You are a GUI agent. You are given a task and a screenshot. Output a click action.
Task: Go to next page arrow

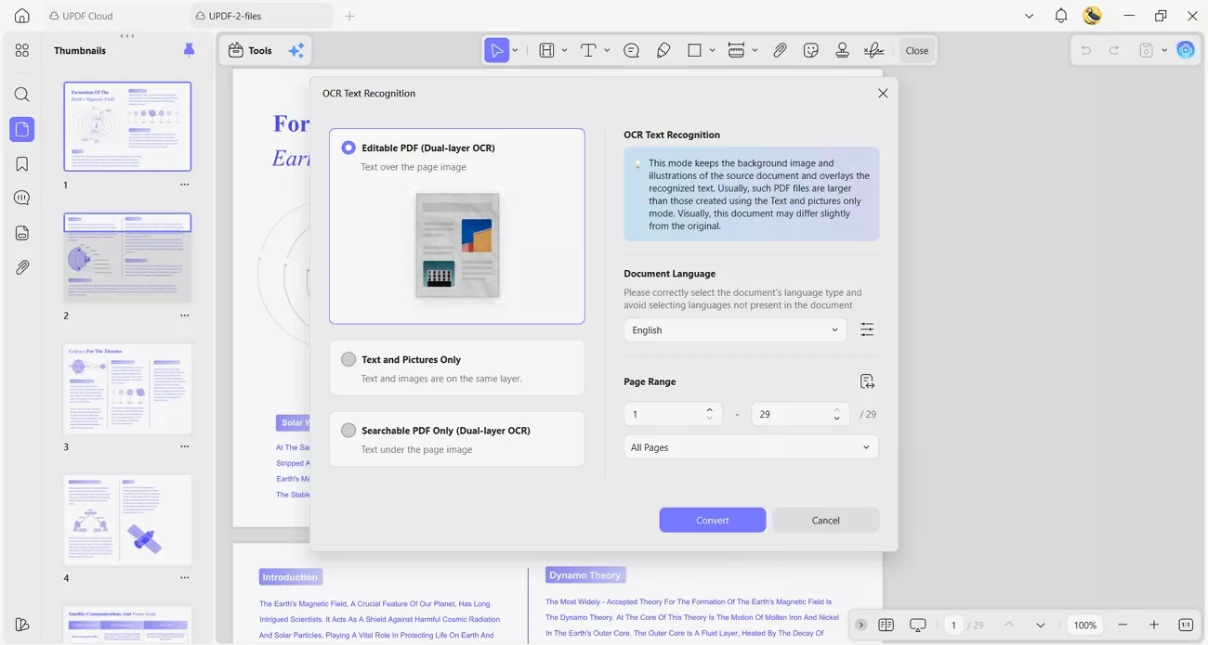point(1041,625)
